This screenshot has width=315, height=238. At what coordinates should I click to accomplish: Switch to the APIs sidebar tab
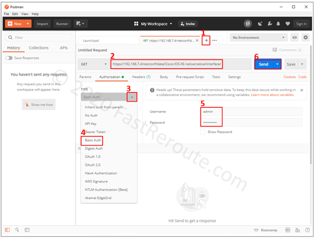click(64, 48)
